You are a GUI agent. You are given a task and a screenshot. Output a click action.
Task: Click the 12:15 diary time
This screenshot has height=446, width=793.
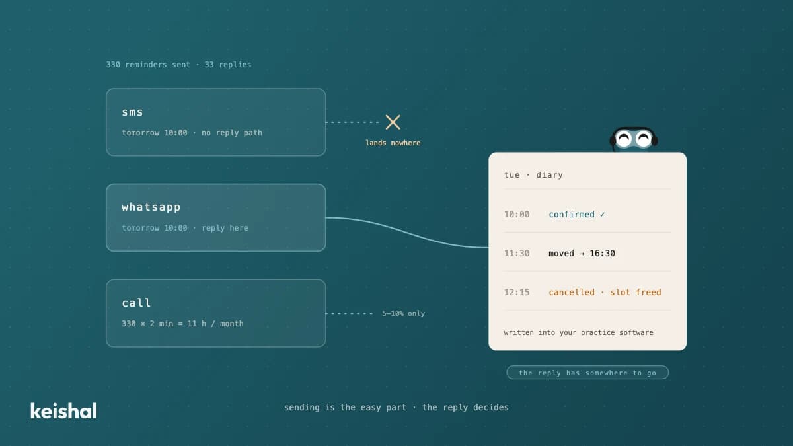[517, 293]
